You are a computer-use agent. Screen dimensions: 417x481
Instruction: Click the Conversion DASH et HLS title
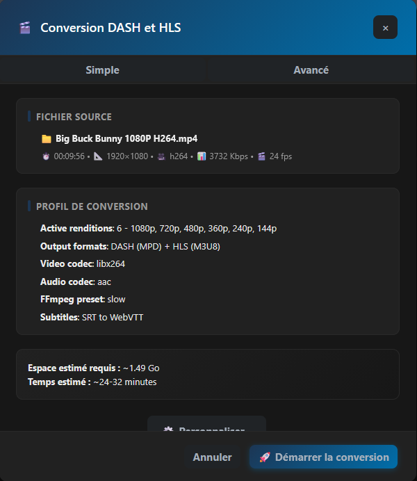[111, 28]
